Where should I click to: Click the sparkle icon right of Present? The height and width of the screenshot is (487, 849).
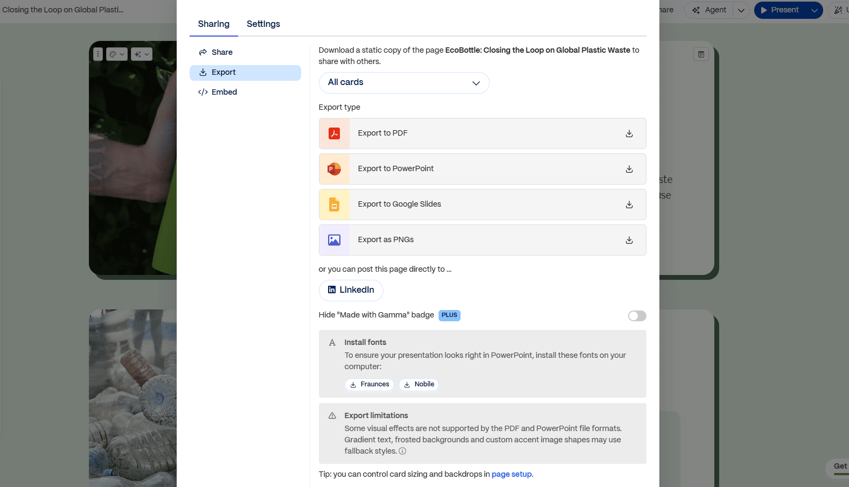[839, 10]
